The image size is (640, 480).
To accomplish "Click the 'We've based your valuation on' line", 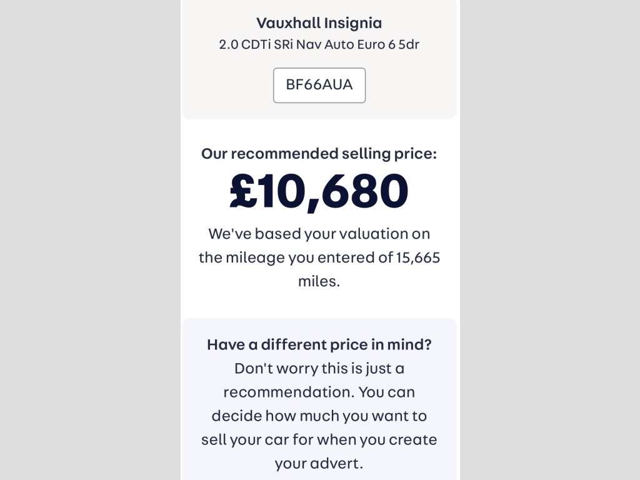I will tap(319, 234).
